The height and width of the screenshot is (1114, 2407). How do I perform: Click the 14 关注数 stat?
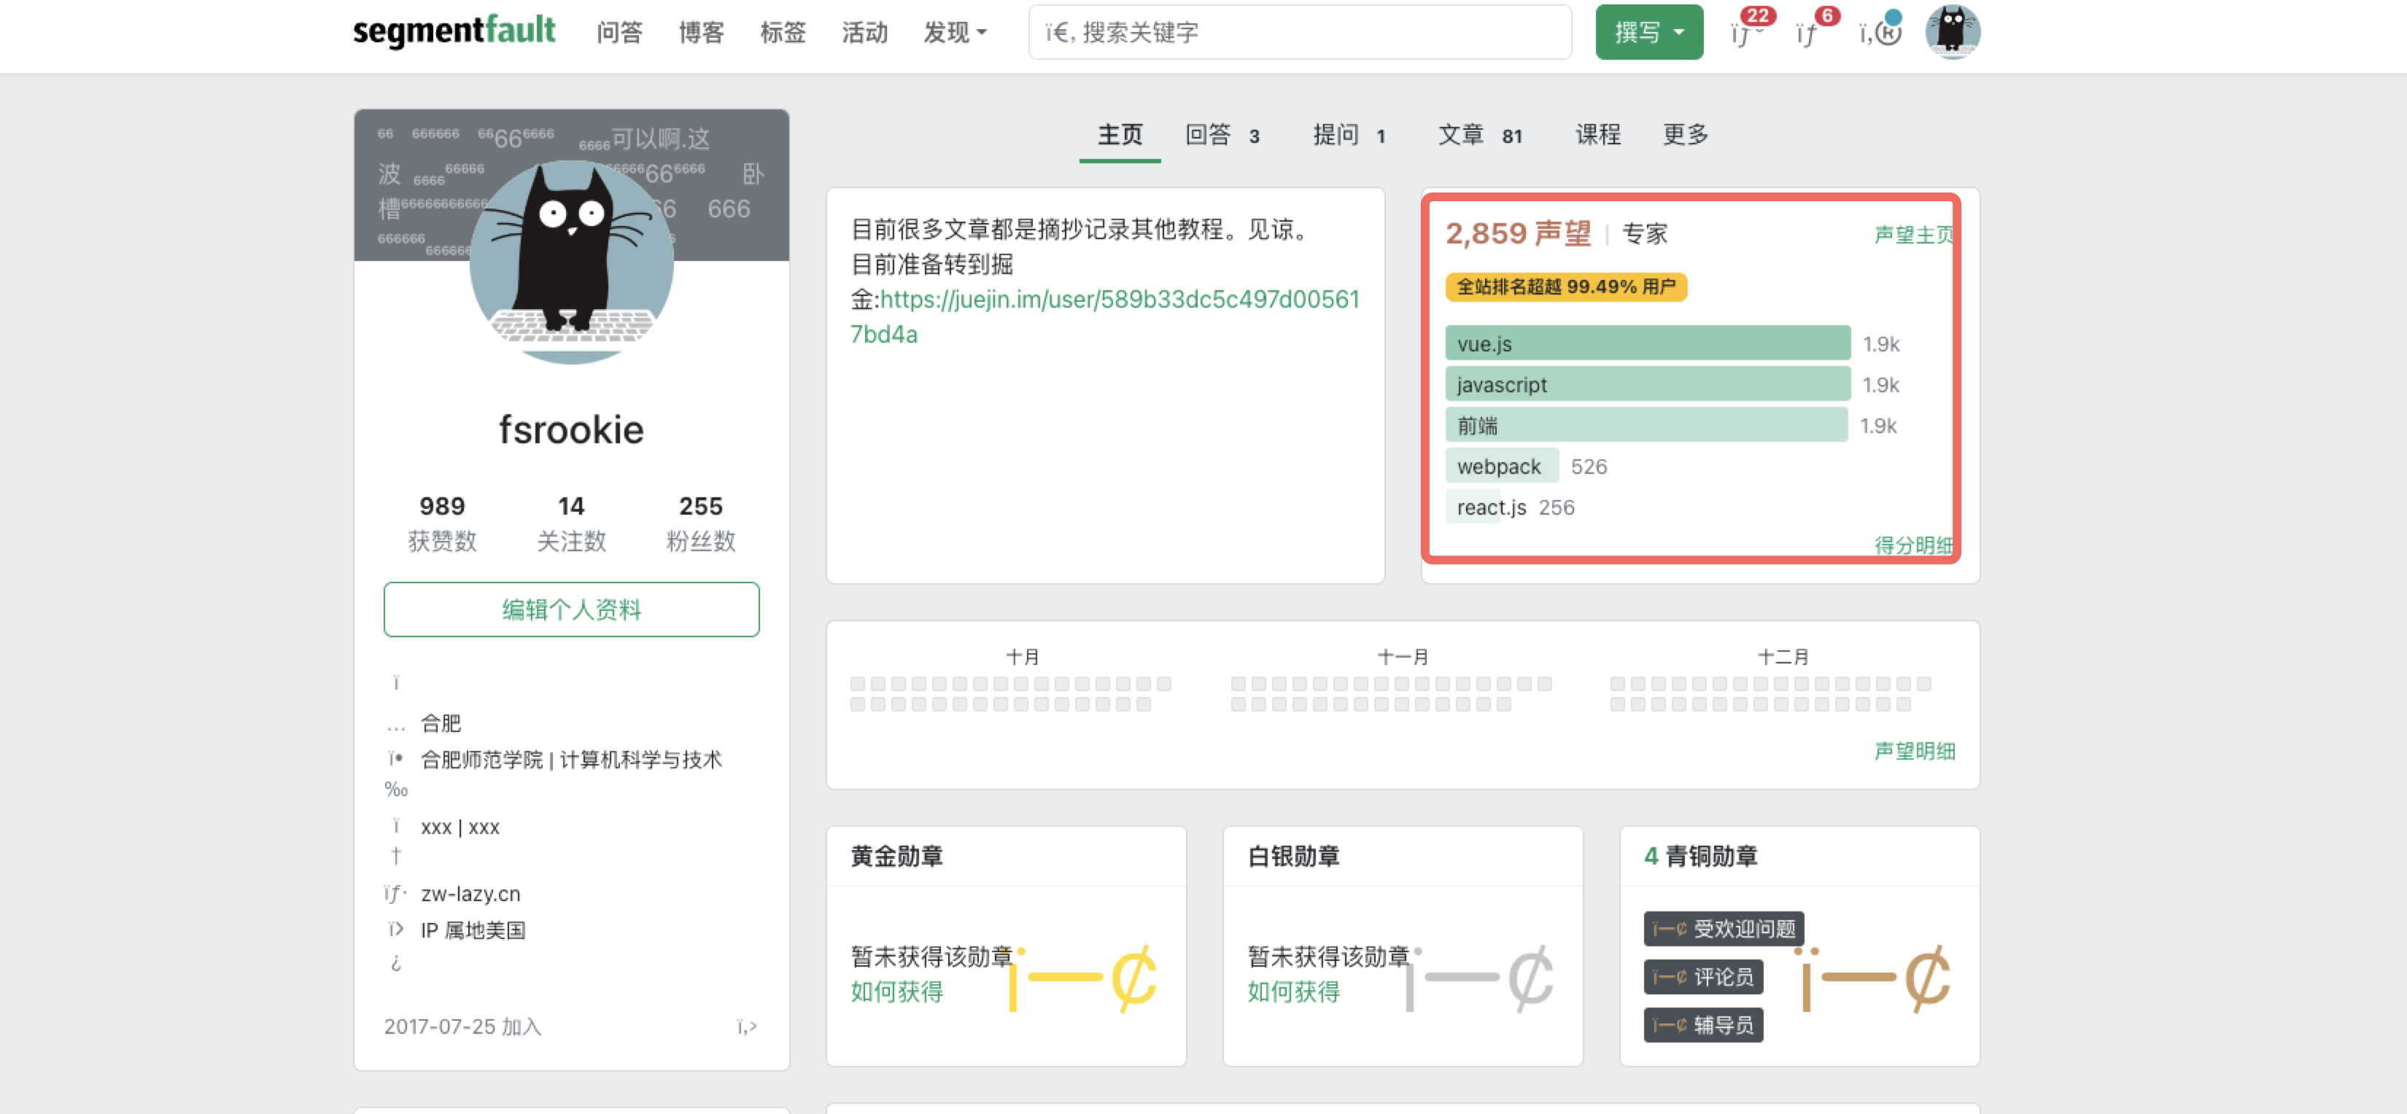(x=571, y=523)
